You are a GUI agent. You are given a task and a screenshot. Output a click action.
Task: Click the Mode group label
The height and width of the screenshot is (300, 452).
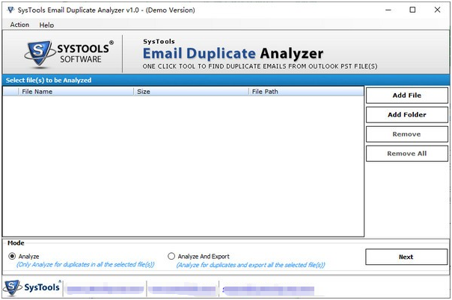pyautogui.click(x=16, y=243)
